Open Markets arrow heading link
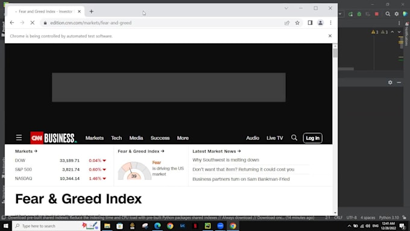Viewport: 410px width, 231px height. coord(26,151)
